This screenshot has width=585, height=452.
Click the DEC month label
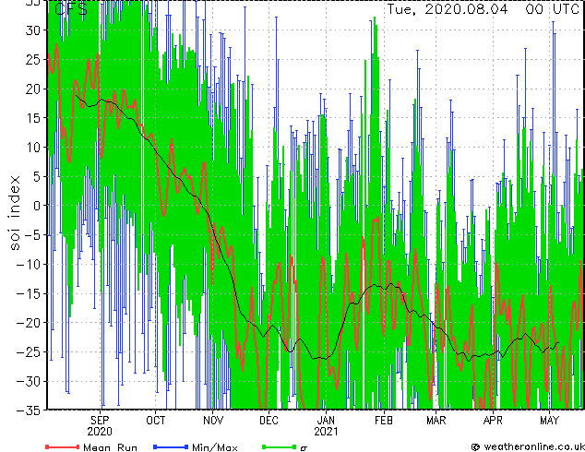(269, 421)
